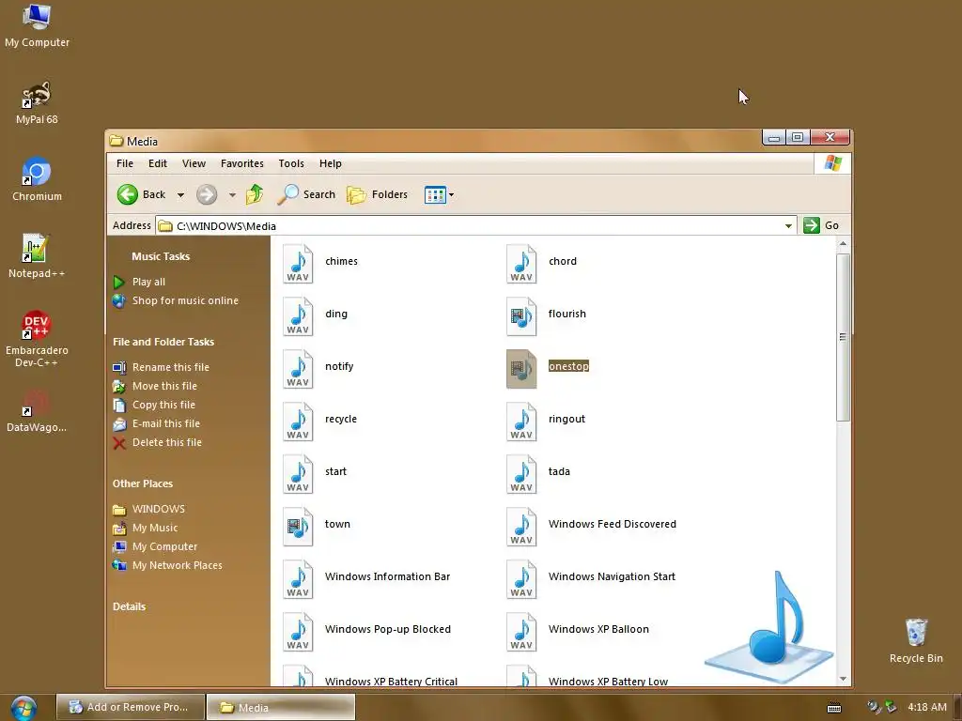Select the ringout WAV file icon

[x=521, y=422]
